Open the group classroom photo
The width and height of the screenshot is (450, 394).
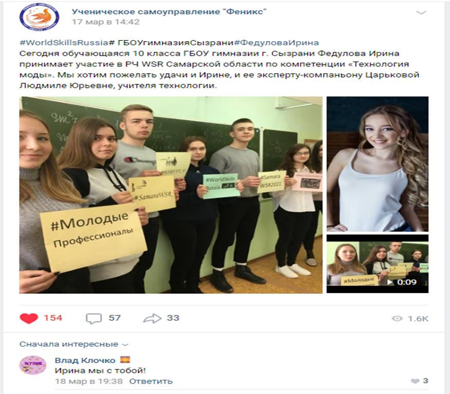pyautogui.click(x=171, y=195)
